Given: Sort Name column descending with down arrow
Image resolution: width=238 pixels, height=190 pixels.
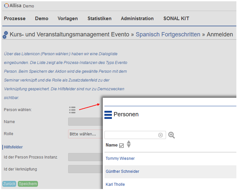Looking at the screenshot, I should click(x=129, y=146).
